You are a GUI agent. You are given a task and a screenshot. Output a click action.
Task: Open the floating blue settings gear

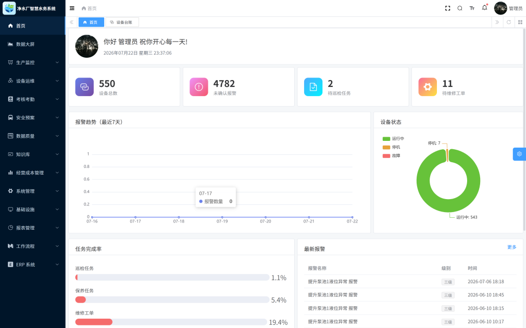point(519,154)
